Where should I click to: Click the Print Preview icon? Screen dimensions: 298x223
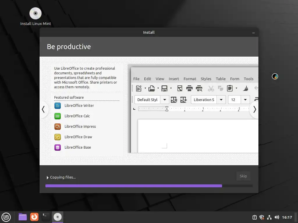pyautogui.click(x=199, y=88)
